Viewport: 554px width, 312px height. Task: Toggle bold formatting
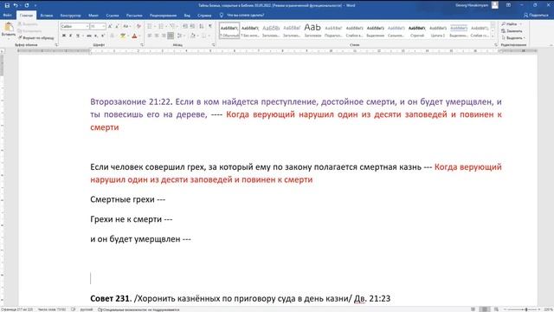point(64,36)
